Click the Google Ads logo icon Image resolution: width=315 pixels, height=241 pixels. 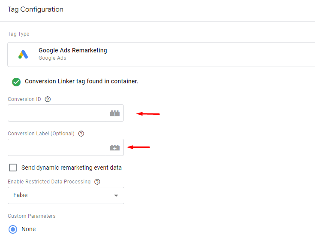pyautogui.click(x=23, y=55)
